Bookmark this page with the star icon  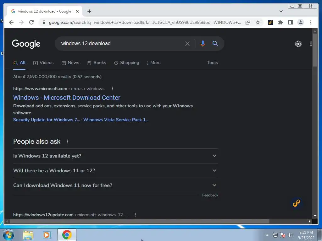coord(258,22)
